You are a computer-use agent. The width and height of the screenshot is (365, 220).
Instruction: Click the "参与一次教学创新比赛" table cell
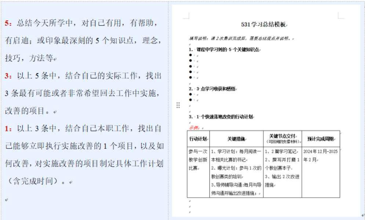click(x=198, y=160)
